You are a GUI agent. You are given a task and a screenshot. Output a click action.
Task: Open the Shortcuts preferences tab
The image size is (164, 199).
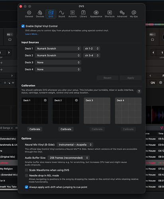[x=110, y=14]
